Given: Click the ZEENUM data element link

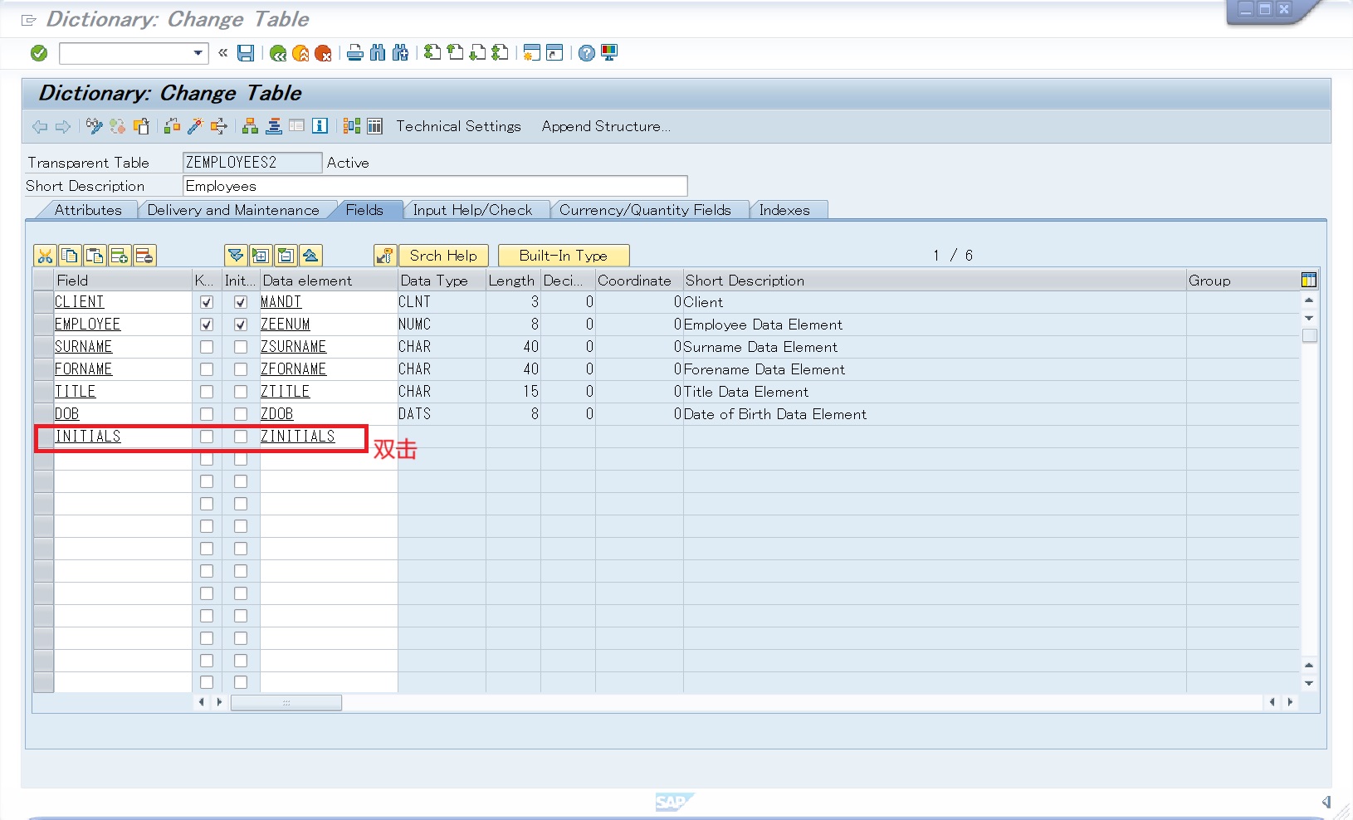Looking at the screenshot, I should (x=286, y=325).
